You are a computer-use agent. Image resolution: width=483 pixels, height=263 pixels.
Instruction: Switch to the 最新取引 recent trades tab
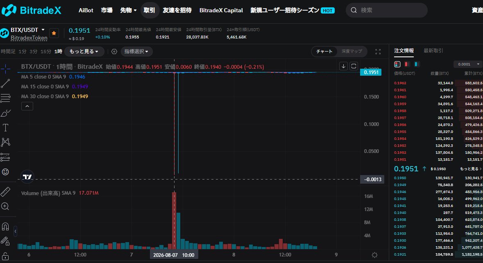[433, 51]
